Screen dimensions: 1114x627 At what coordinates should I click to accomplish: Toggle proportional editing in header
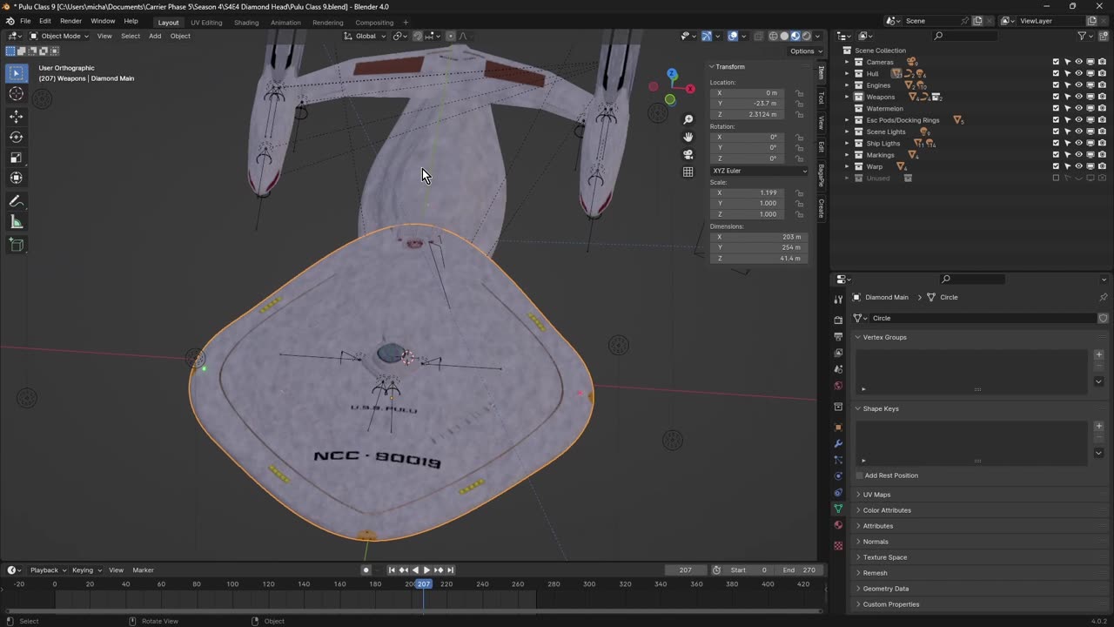point(450,36)
